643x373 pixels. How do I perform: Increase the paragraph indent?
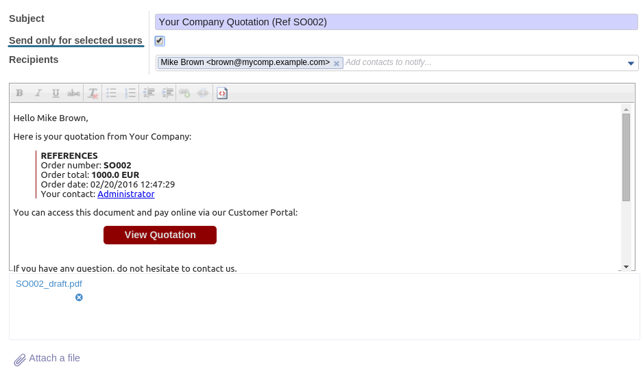pyautogui.click(x=167, y=93)
